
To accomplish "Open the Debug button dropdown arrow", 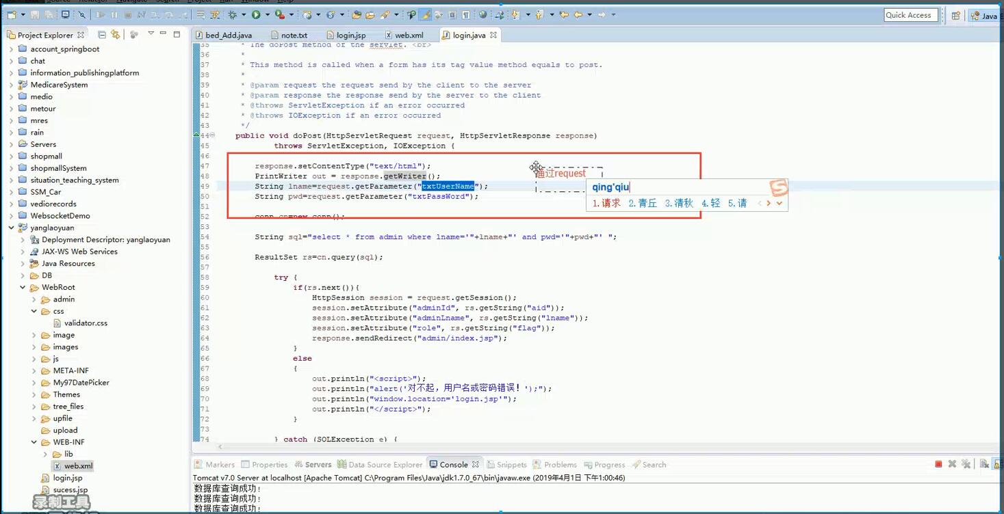I will point(244,14).
